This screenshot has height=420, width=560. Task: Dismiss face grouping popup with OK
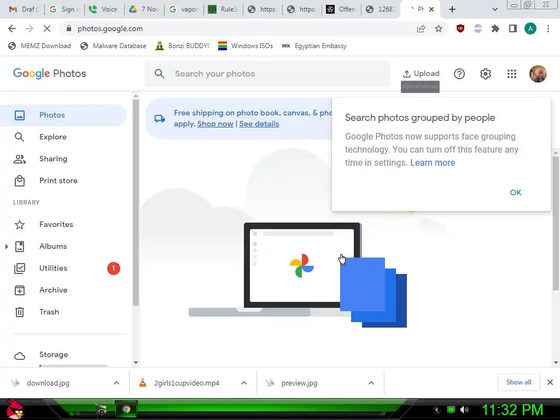click(515, 192)
